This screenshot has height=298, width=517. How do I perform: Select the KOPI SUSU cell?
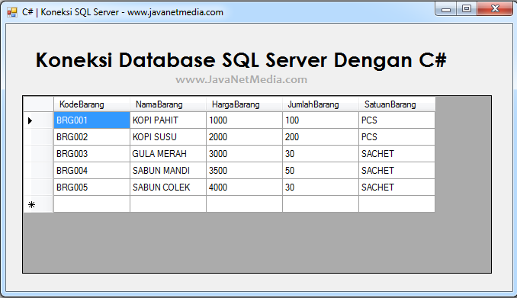[168, 136]
